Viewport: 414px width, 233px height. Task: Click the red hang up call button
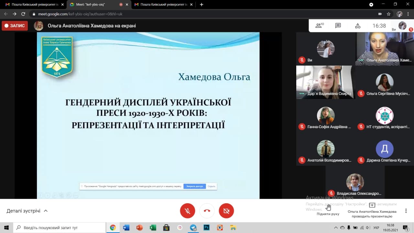[x=207, y=211]
